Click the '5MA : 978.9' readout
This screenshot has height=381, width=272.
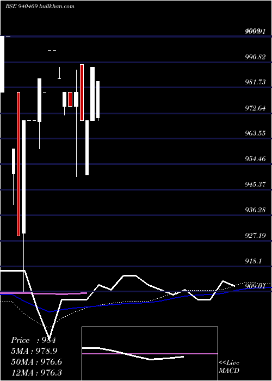coord(35,351)
